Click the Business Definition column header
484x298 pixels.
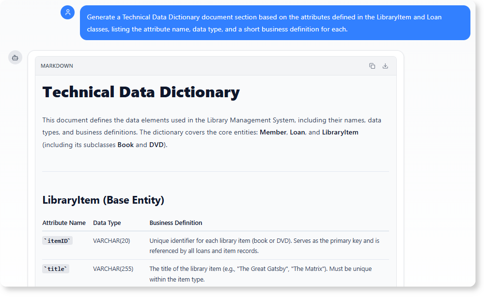pyautogui.click(x=176, y=223)
